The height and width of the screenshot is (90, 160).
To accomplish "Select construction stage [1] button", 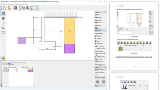I will [x=37, y=8].
